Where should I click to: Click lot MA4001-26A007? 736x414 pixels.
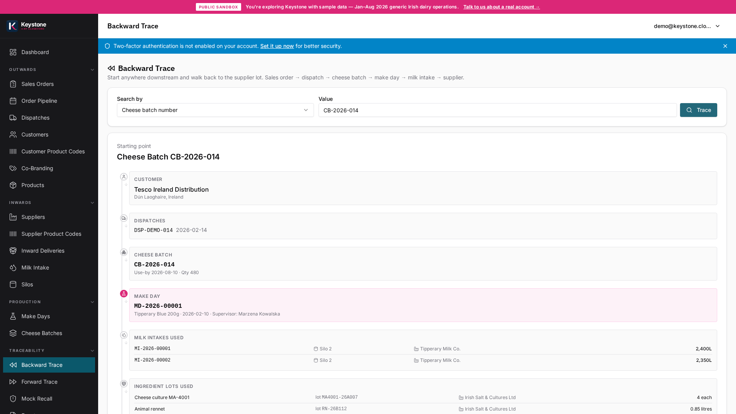pos(337,398)
